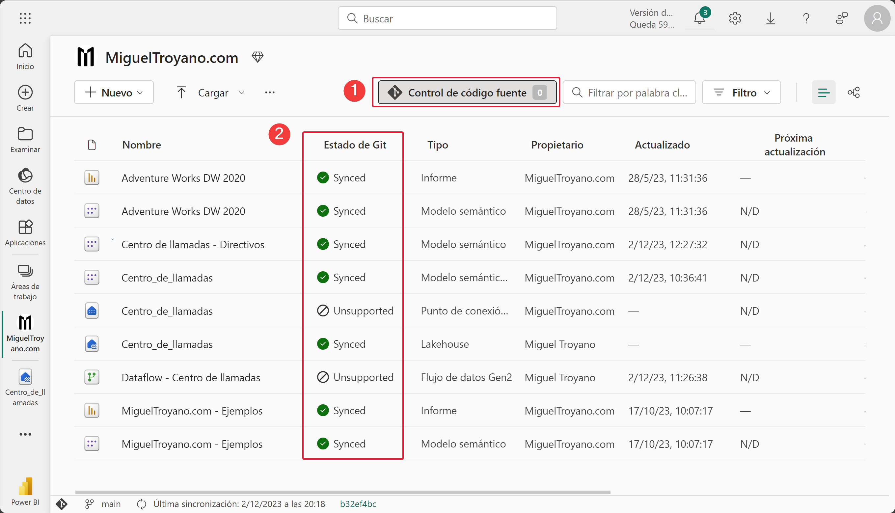Sort by Próxima actualización column header

[795, 145]
